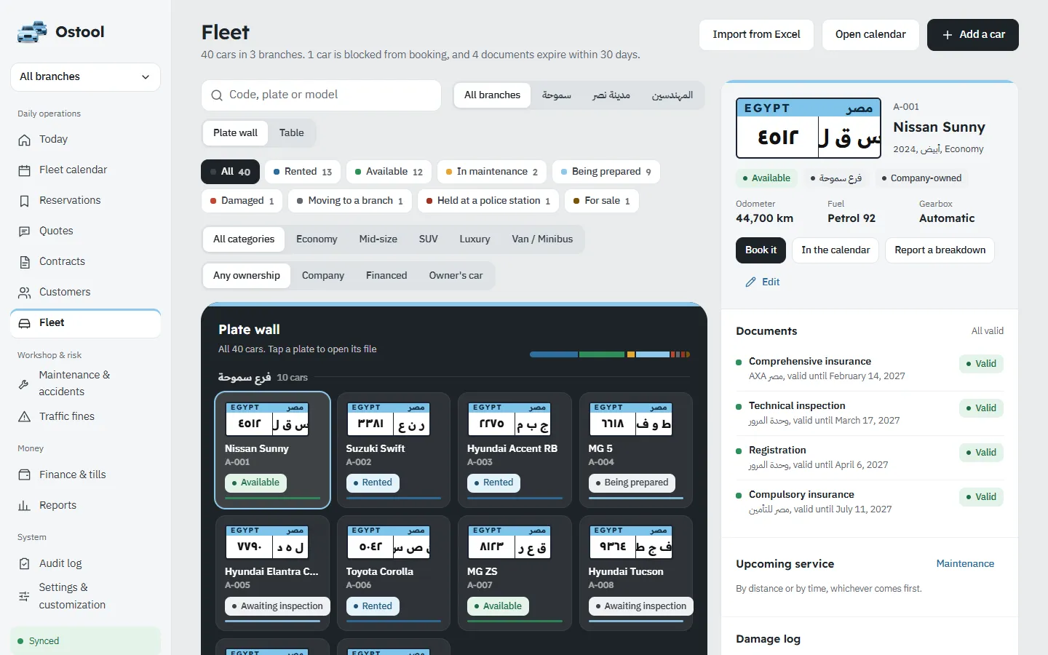Open the Hyundai Tucson A-008 plate card
The width and height of the screenshot is (1048, 655).
point(636,573)
